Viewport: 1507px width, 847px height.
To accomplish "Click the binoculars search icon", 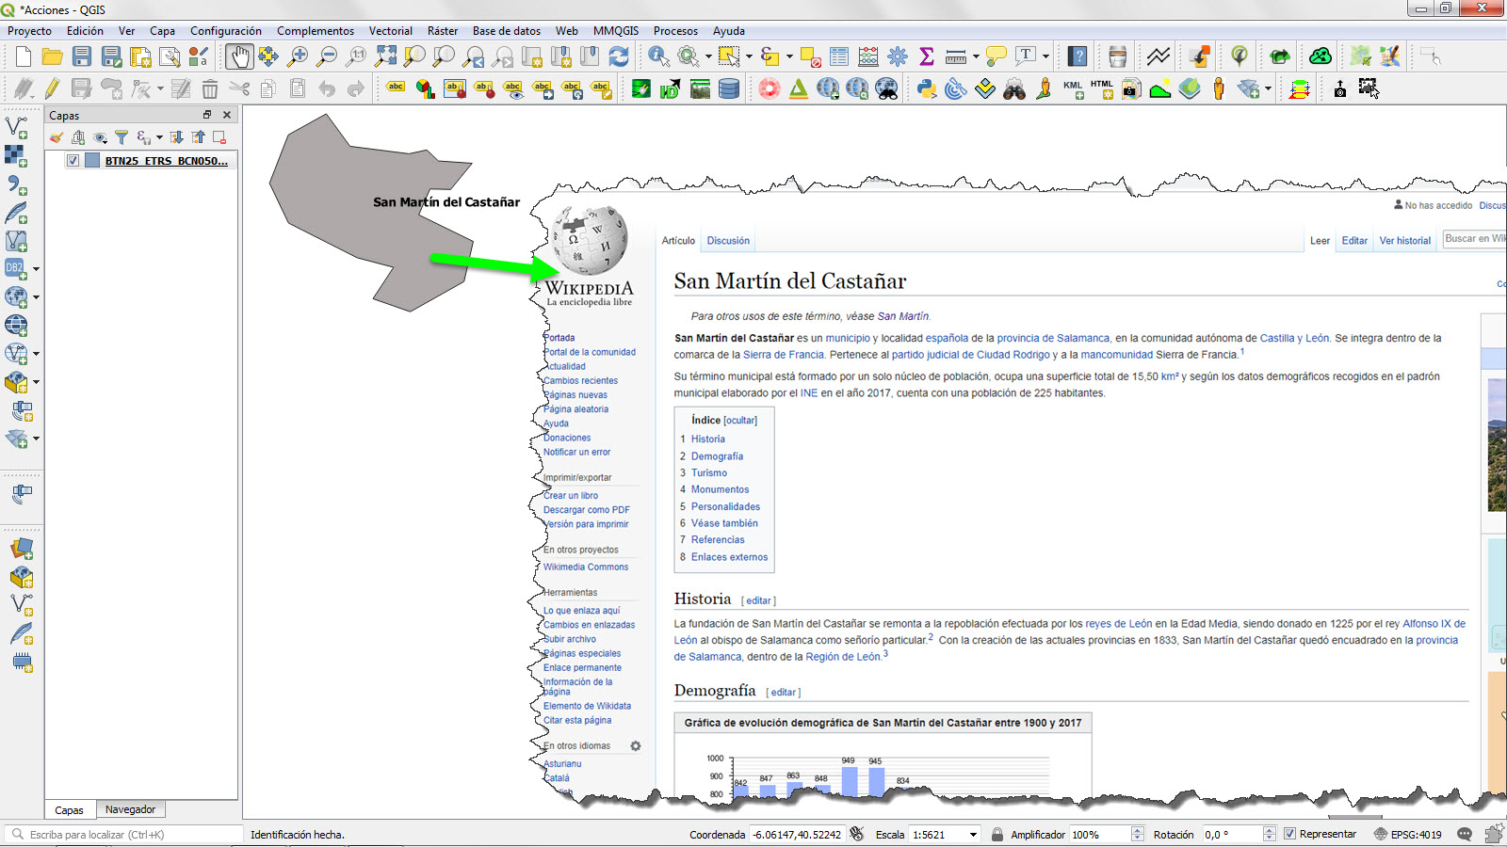I will click(1014, 89).
